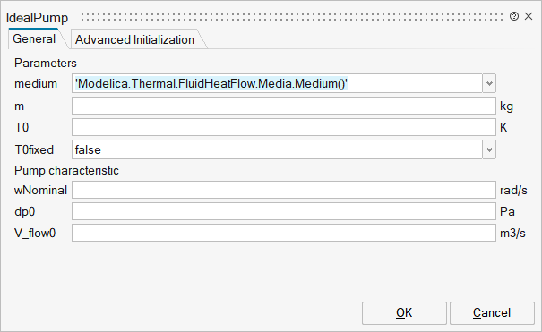Select the V_flow0 input field

tap(284, 233)
